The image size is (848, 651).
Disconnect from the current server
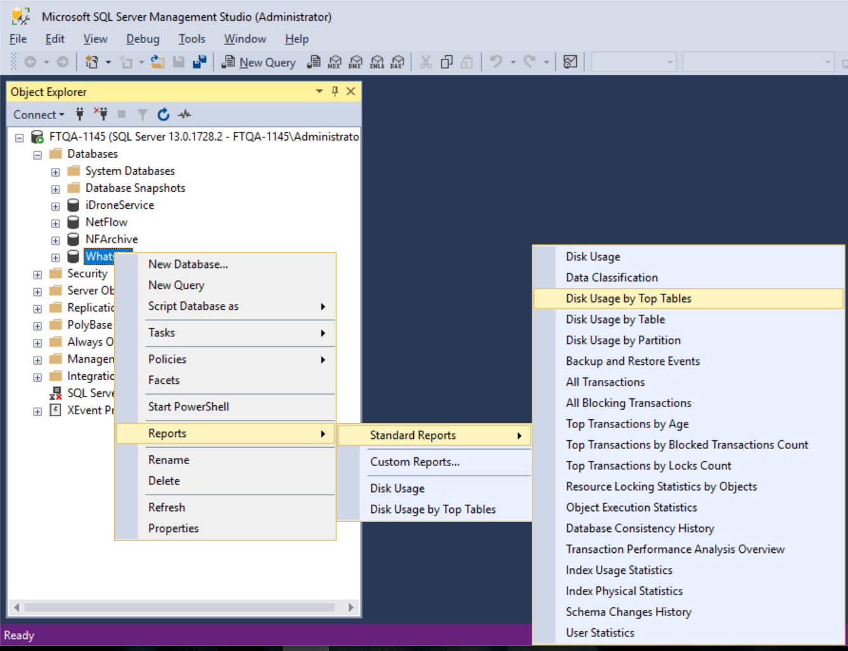[x=101, y=115]
